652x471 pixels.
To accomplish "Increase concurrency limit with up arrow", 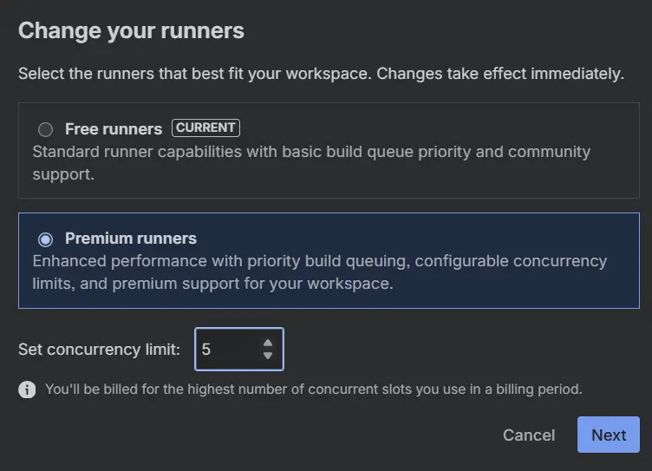I will pos(268,343).
